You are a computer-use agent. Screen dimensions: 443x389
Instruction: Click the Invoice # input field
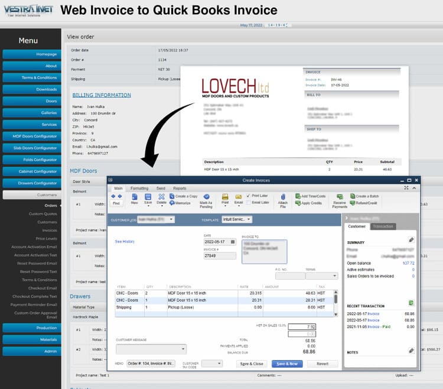click(220, 256)
